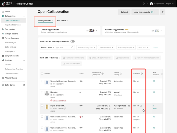Image resolution: width=177 pixels, height=133 pixels.
Task: Open Seller Center external link
Action: tap(24, 85)
